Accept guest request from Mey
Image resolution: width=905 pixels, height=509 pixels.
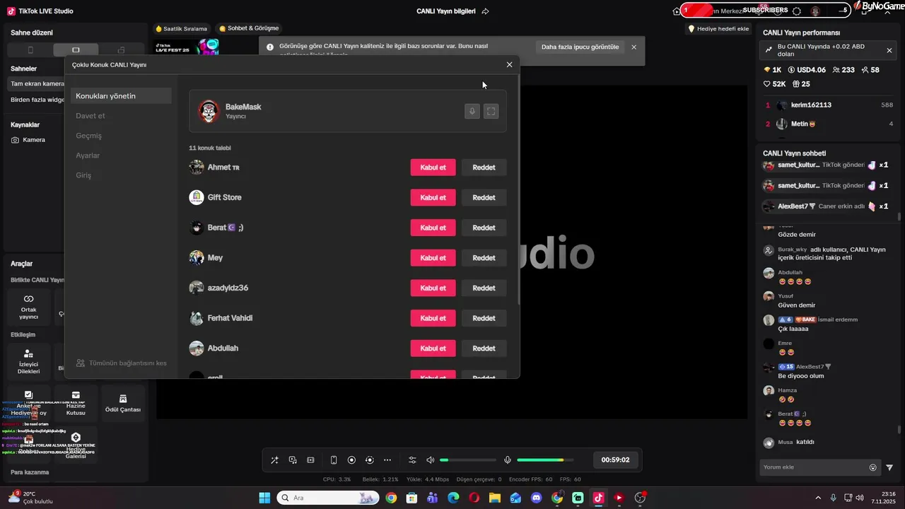point(433,258)
